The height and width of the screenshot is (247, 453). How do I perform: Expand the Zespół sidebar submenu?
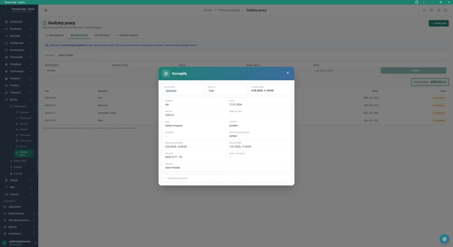point(21,167)
